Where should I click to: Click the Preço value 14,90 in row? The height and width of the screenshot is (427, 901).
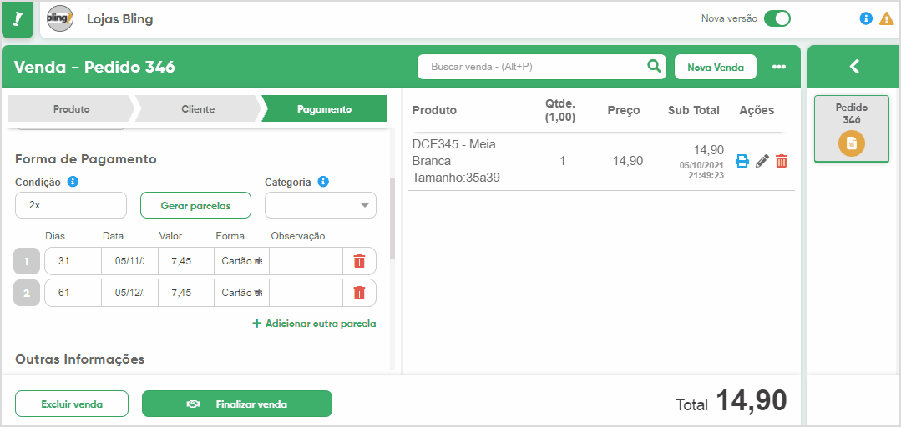[628, 161]
